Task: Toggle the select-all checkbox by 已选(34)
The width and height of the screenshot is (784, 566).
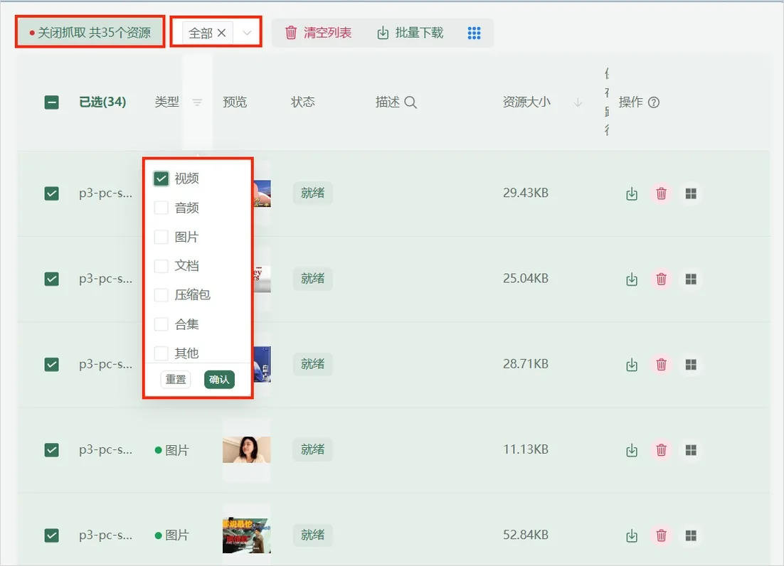Action: coord(51,102)
